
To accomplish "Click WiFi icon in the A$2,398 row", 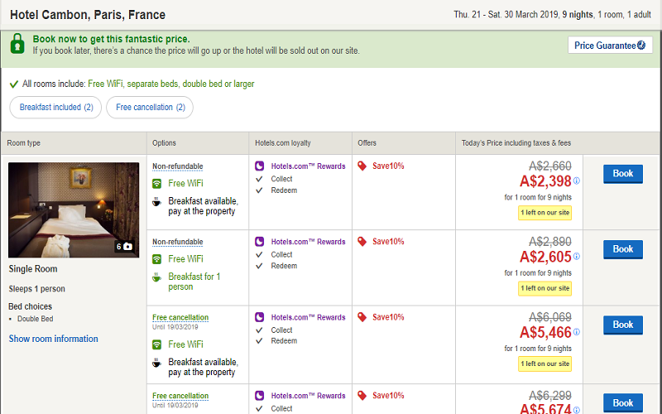I will 156,184.
